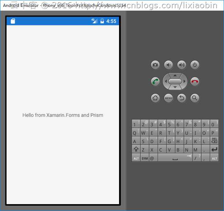Click the emulator Back button
224x211 pixels.
point(182,98)
